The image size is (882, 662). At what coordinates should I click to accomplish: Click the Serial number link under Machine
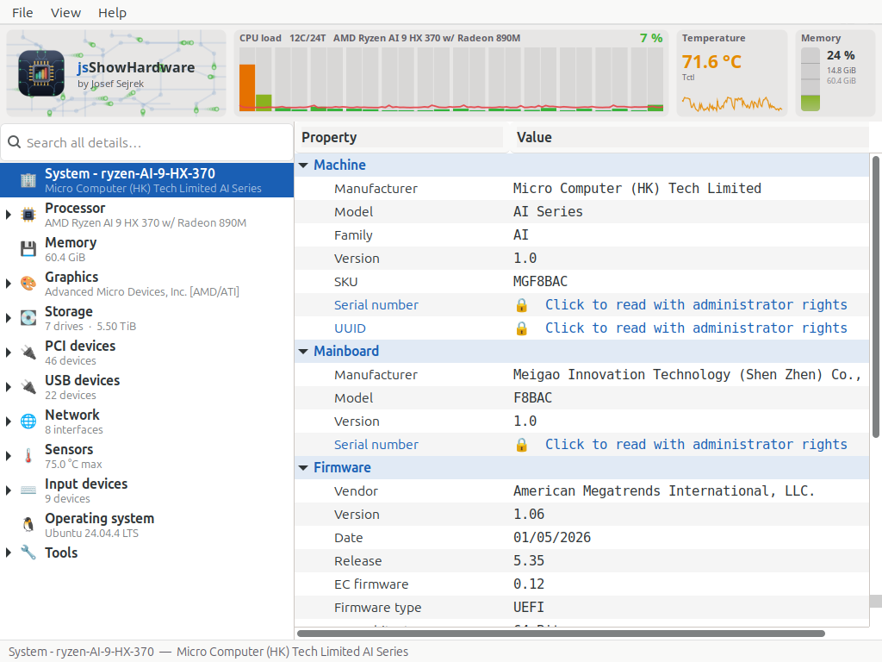[x=376, y=305]
